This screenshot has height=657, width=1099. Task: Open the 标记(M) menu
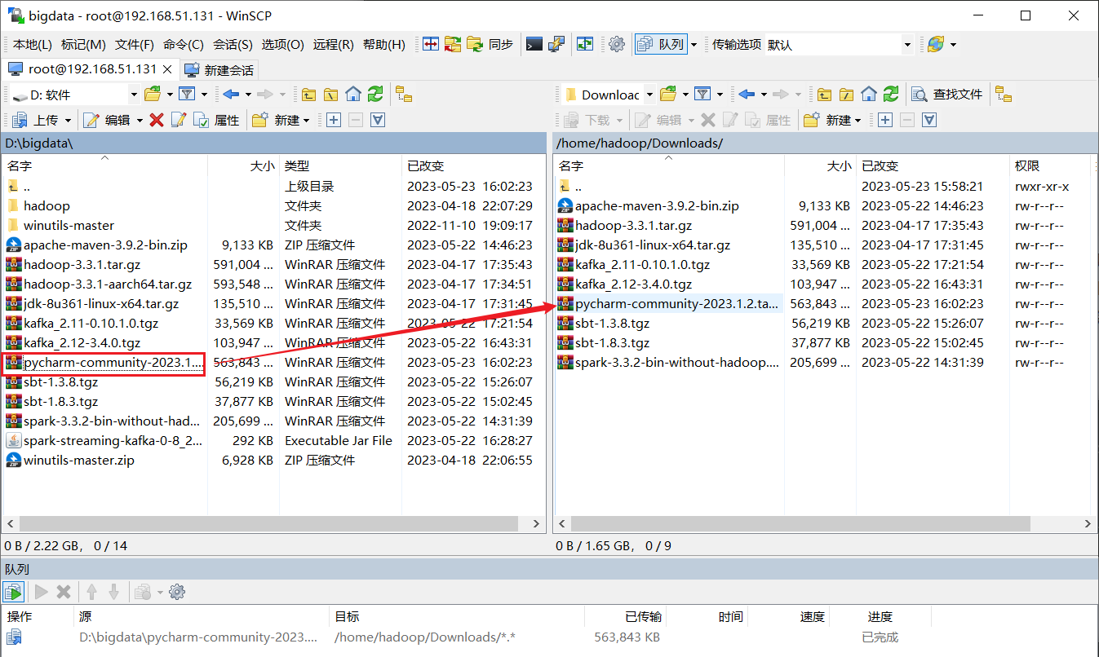[x=83, y=45]
